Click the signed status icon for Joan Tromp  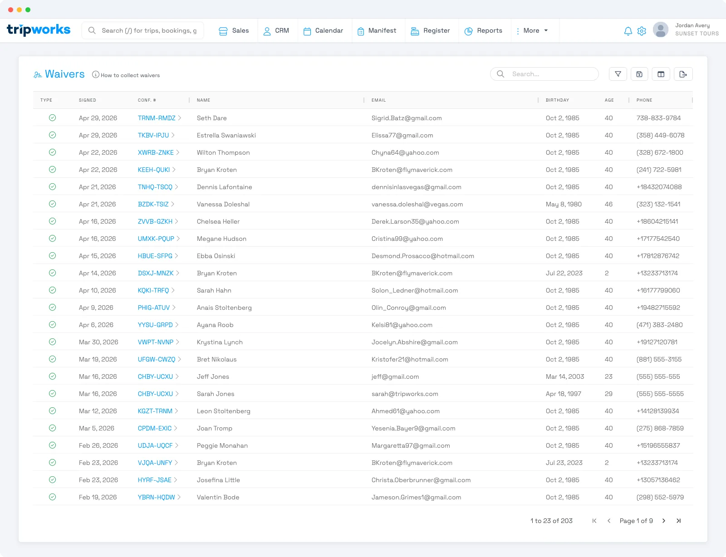(53, 428)
